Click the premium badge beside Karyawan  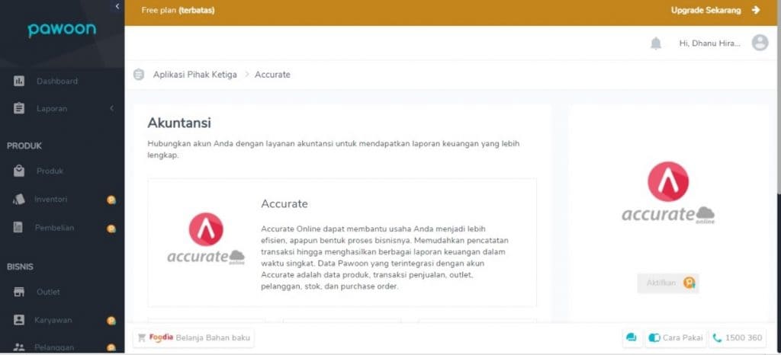point(111,321)
